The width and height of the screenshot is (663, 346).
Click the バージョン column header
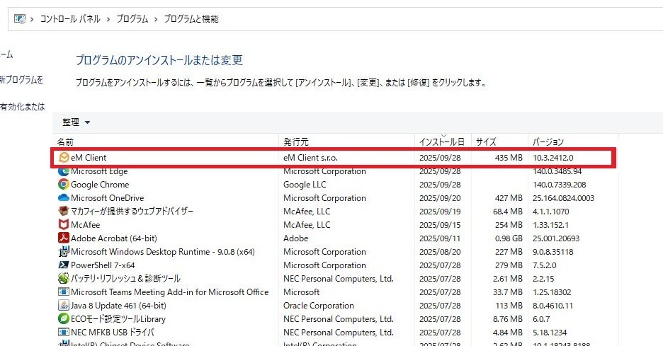pos(548,142)
